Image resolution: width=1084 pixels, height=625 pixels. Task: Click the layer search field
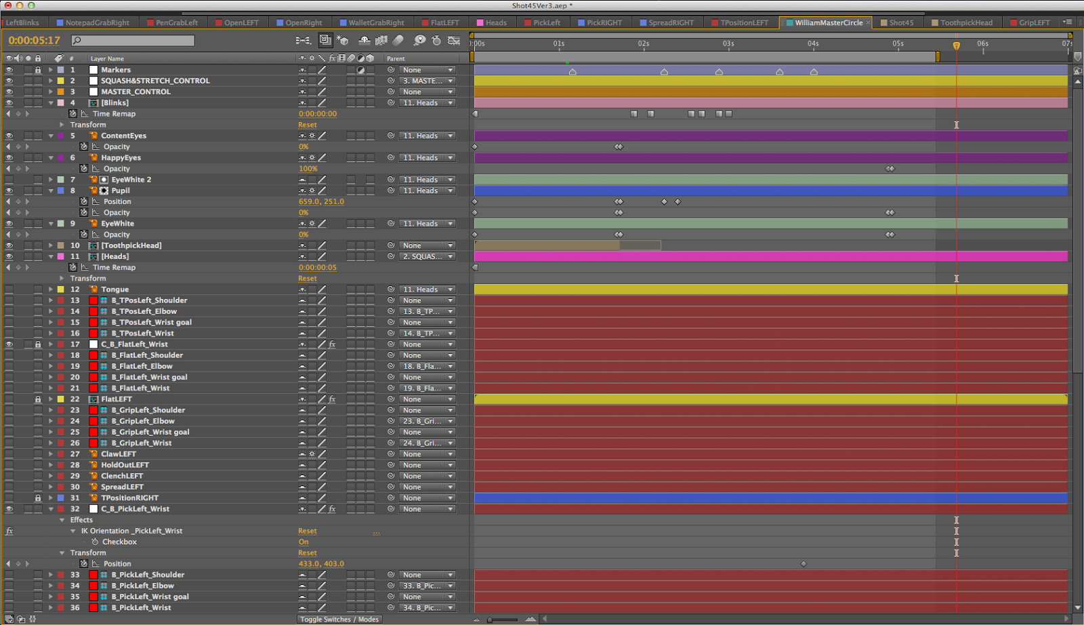pos(133,41)
